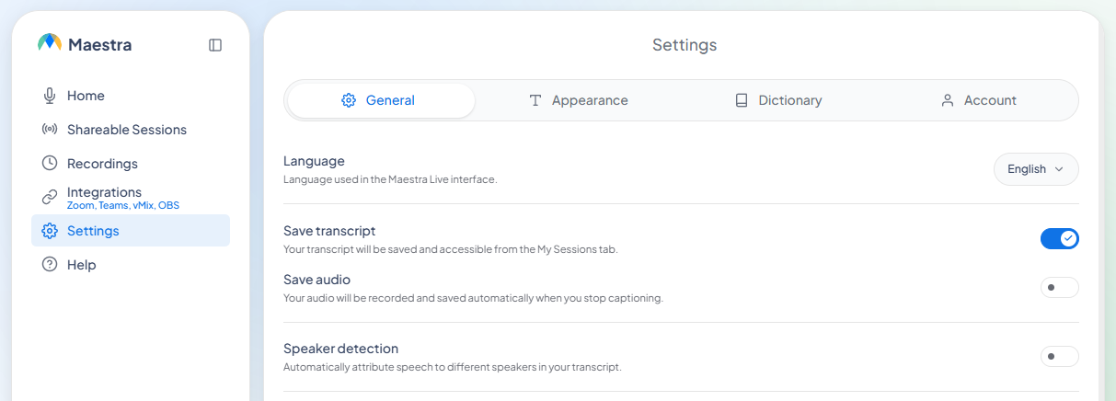Image resolution: width=1116 pixels, height=401 pixels.
Task: Click the Maestra logo icon
Action: tap(50, 43)
